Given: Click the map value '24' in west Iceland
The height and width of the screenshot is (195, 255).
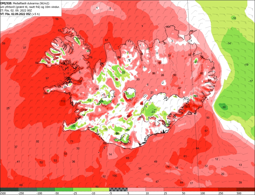Looking at the screenshot, I should click(x=97, y=89).
